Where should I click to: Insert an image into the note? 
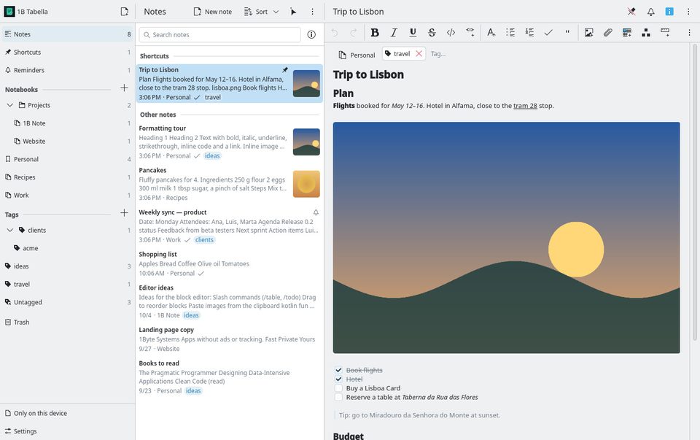tap(589, 33)
